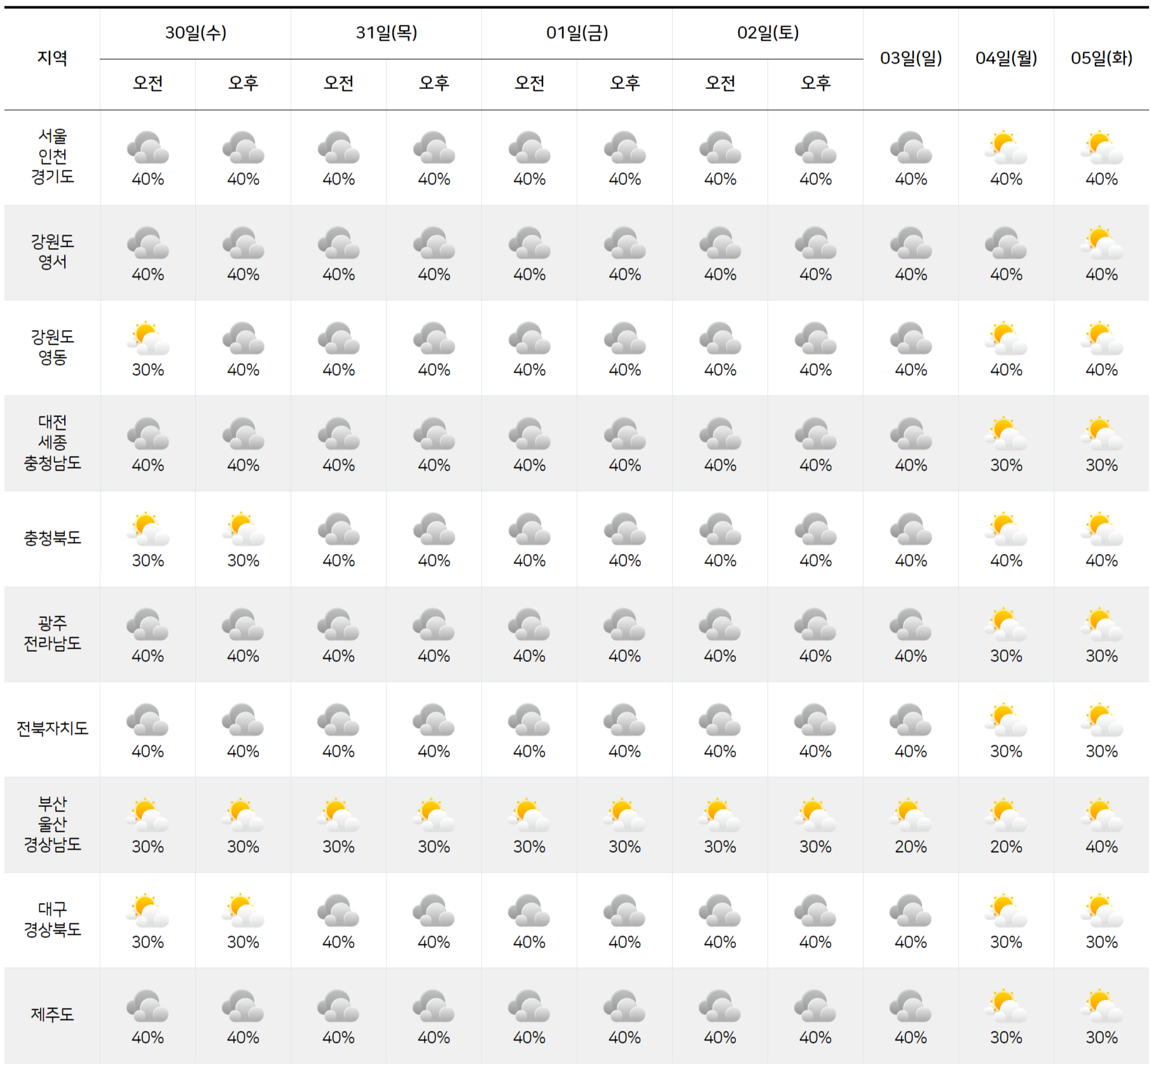Click the partly sunny icon for 서울 인천 경기도 04일(월)
This screenshot has height=1069, width=1151.
[x=1006, y=148]
